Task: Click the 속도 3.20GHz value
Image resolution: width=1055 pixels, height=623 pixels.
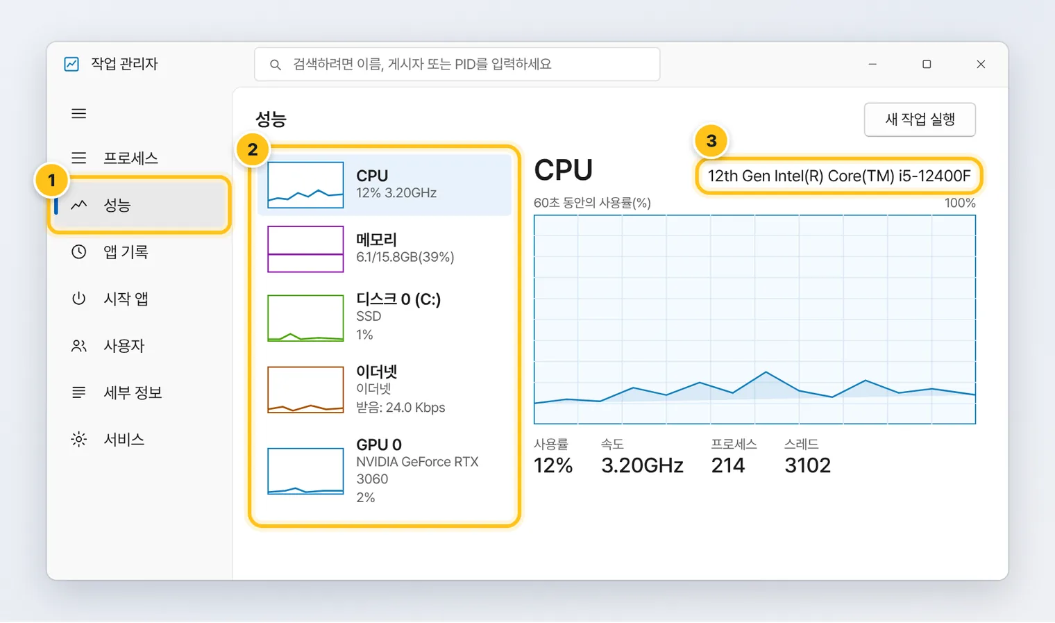Action: point(642,465)
